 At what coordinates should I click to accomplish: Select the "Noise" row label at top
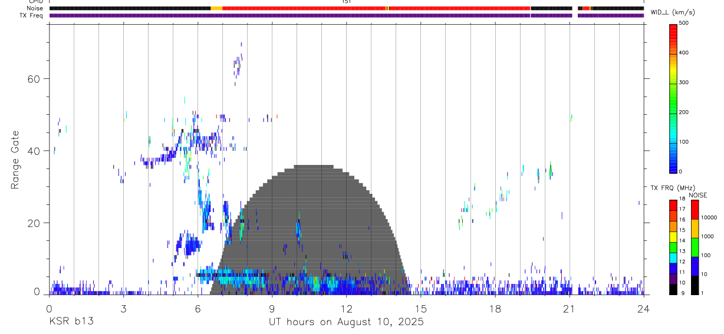click(34, 8)
